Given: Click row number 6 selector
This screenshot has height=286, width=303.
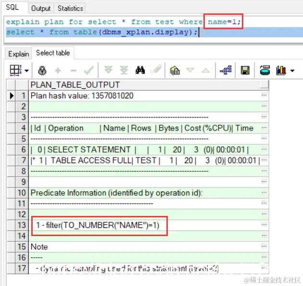Looking at the screenshot, I should click(x=22, y=150).
